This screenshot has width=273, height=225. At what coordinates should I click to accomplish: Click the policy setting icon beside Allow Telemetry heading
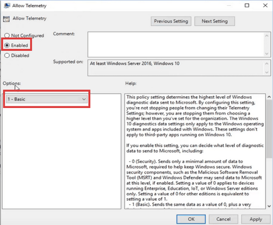point(6,19)
